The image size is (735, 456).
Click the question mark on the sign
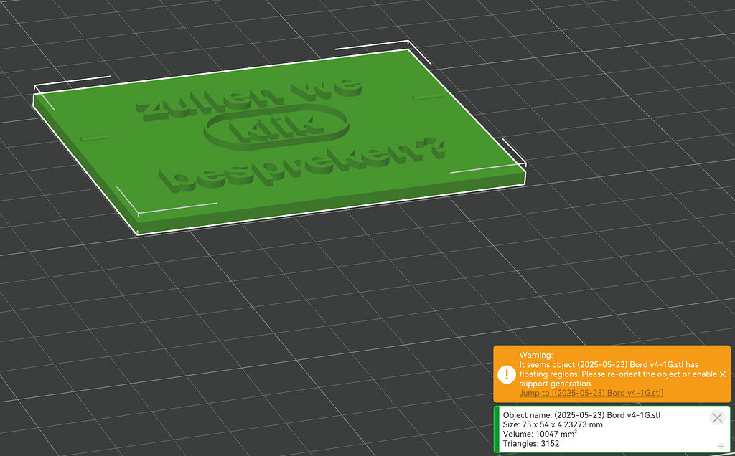tap(431, 149)
